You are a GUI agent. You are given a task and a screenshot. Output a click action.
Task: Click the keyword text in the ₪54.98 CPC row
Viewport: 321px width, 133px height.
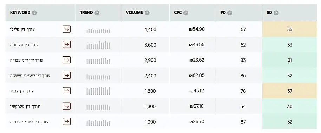pyautogui.click(x=22, y=29)
